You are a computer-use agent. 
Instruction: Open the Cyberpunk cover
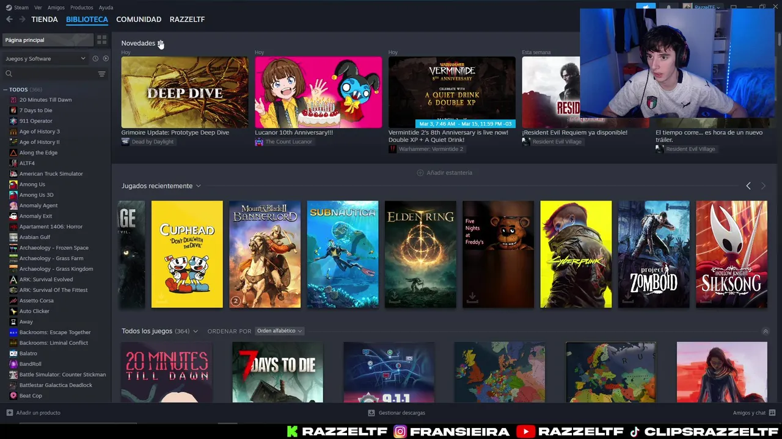click(576, 254)
